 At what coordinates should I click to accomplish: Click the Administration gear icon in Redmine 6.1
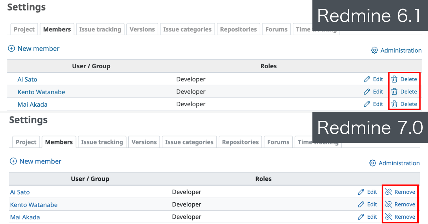coord(374,50)
